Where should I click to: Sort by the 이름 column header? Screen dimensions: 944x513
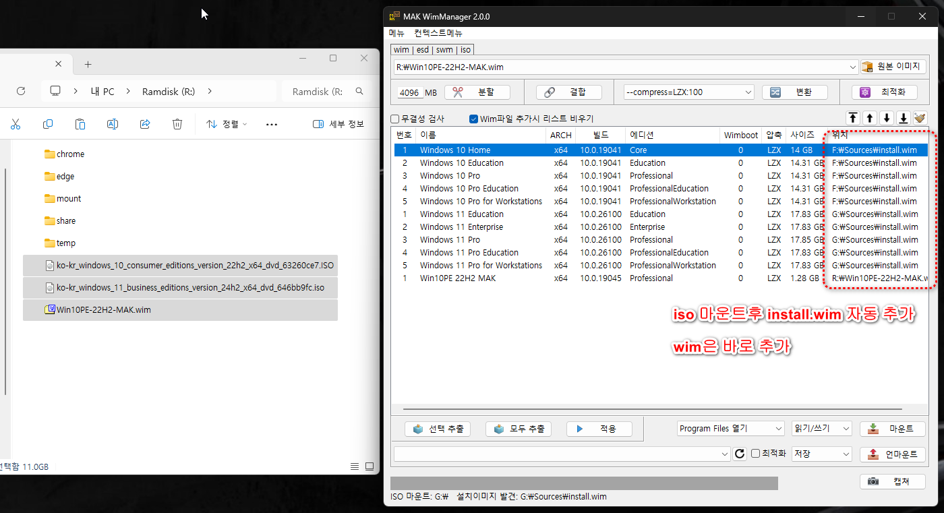click(481, 135)
